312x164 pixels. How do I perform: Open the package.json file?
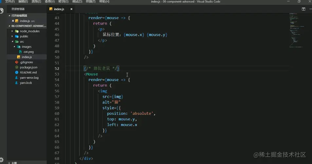pos(27,67)
